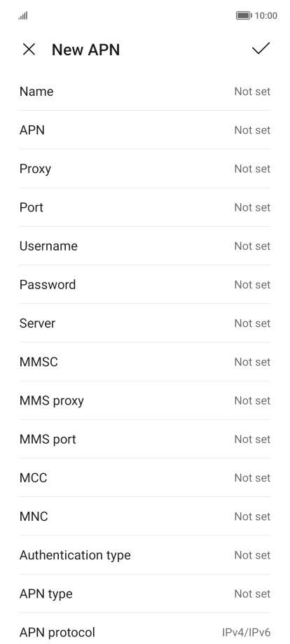Choose an Authentication type option
Viewport: 290px width, 644px height.
(x=145, y=555)
